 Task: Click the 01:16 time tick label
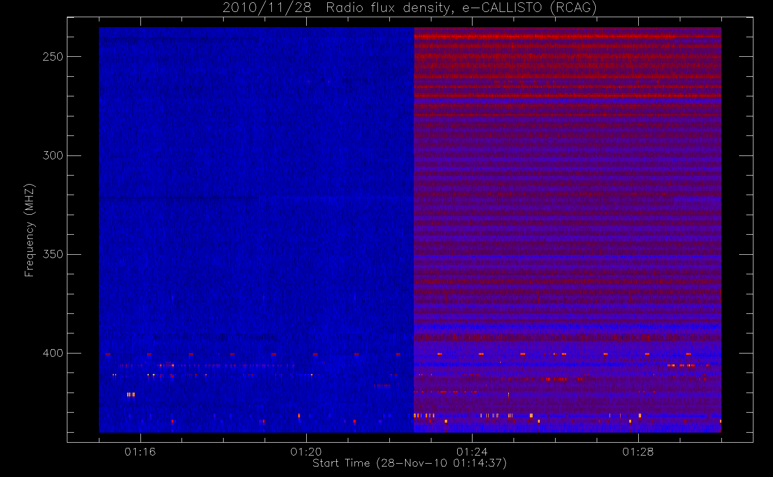tap(140, 452)
